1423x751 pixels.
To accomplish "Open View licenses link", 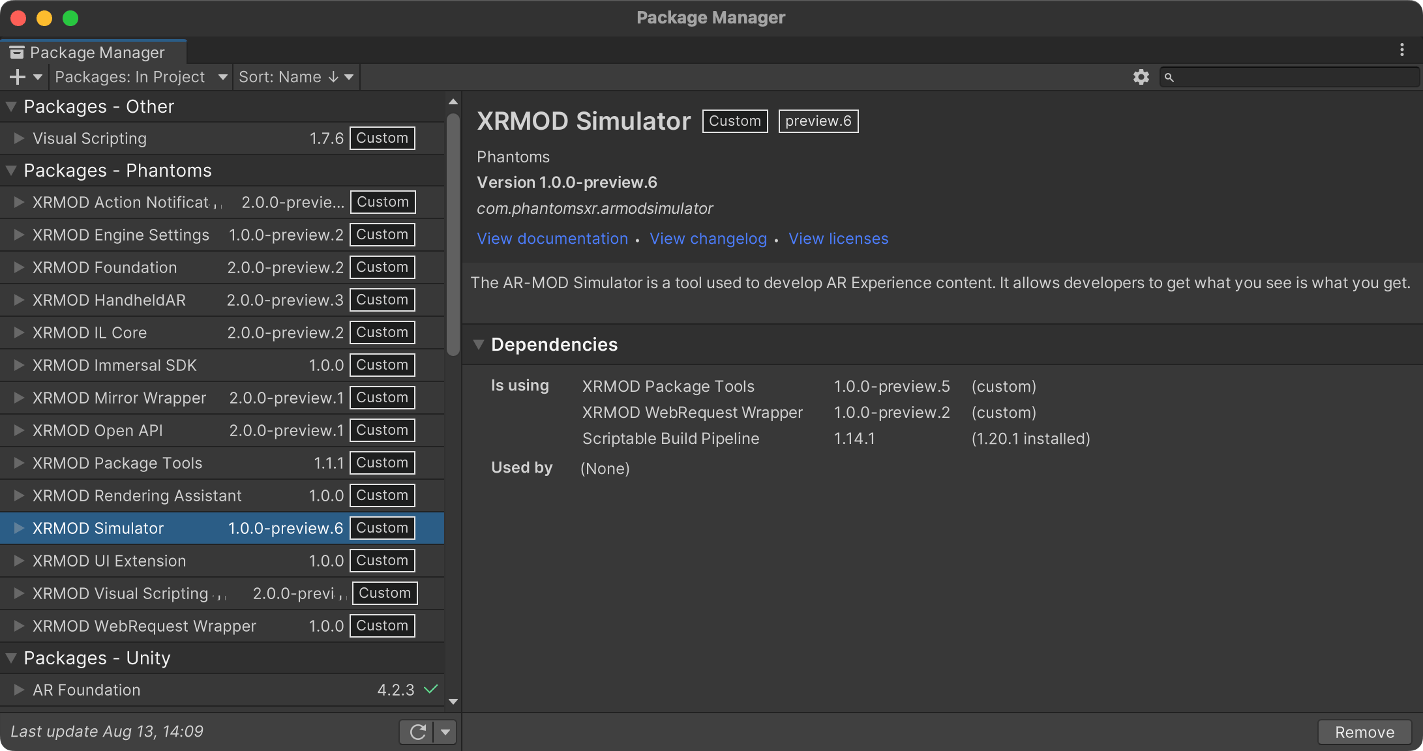I will tap(838, 239).
